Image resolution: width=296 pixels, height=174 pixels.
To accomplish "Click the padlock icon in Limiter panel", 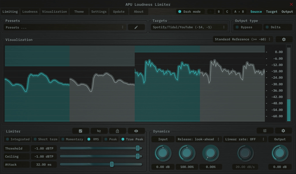I will 117,131.
